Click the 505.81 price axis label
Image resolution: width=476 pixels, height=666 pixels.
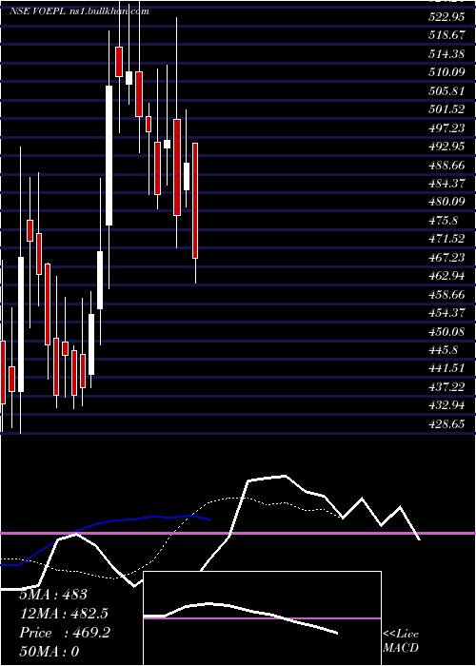[x=446, y=91]
